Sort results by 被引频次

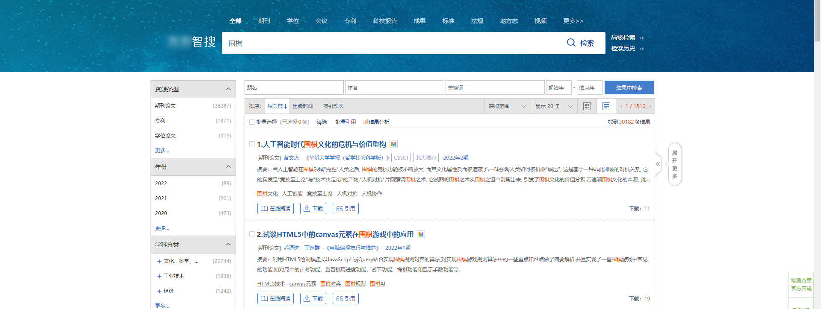coord(333,106)
